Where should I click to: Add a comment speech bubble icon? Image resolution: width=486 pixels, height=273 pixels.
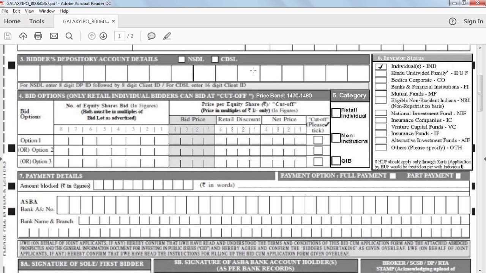point(151,36)
